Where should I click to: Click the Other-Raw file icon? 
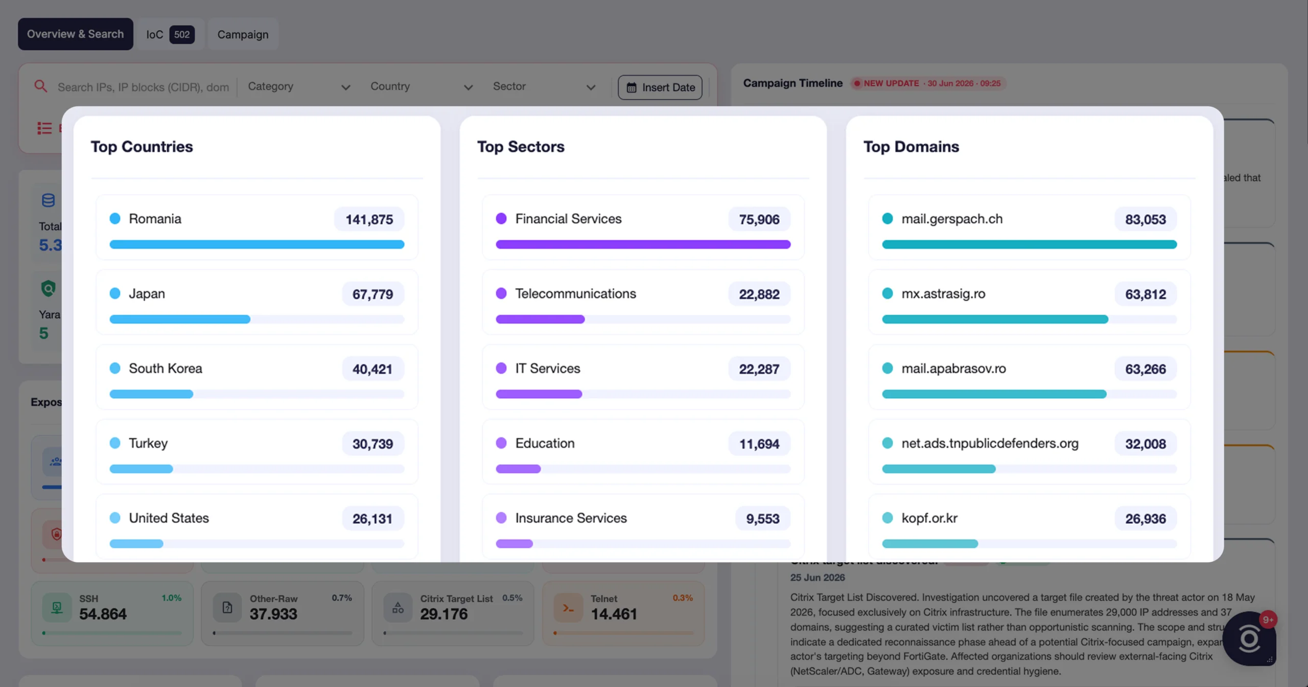[x=227, y=608]
